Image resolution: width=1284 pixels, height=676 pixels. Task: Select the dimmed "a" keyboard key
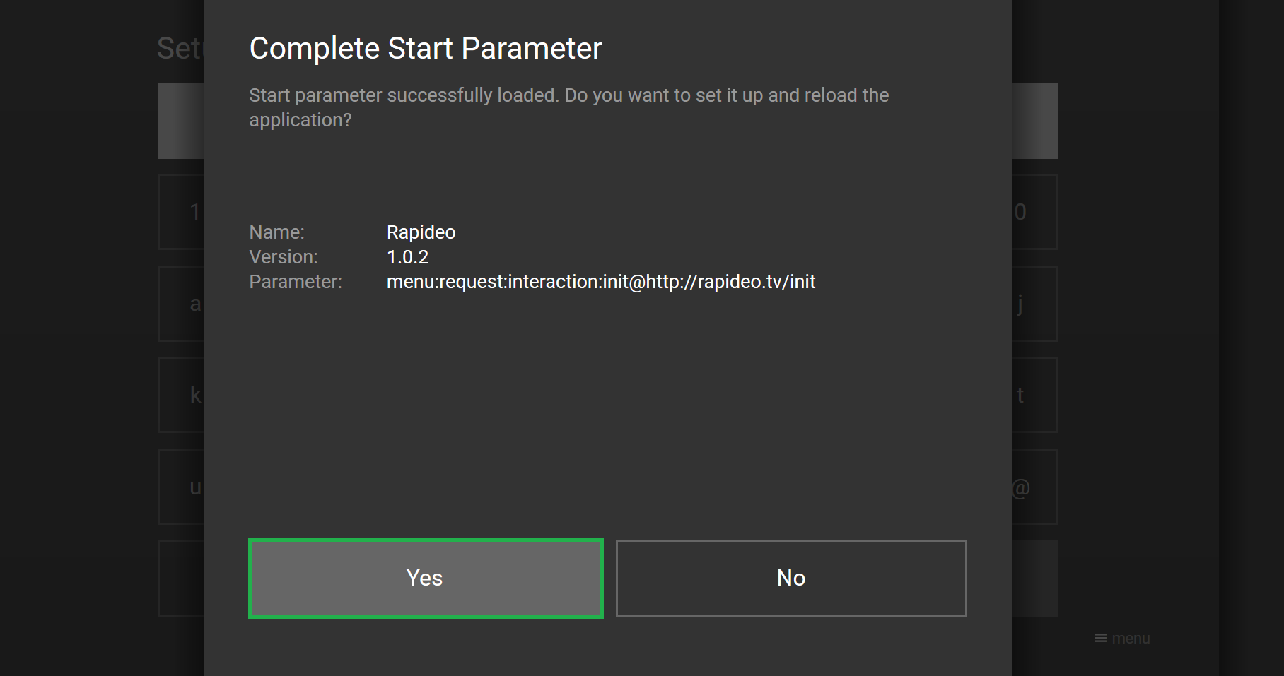181,304
